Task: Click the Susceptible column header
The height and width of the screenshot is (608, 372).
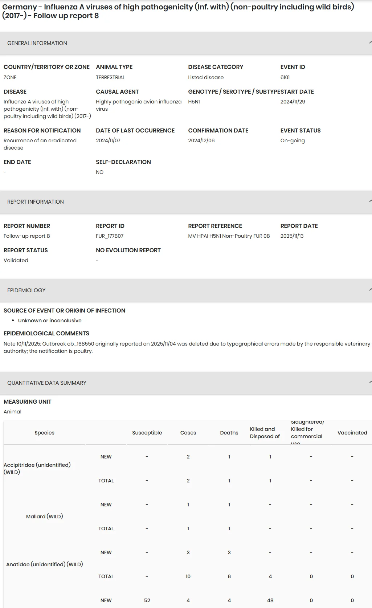Action: pos(147,433)
